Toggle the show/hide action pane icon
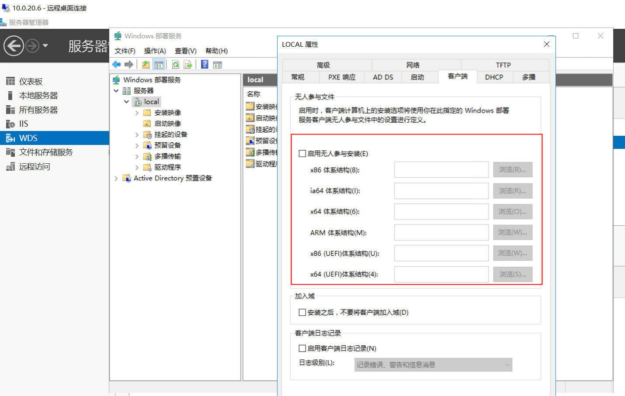The image size is (625, 396). point(217,65)
